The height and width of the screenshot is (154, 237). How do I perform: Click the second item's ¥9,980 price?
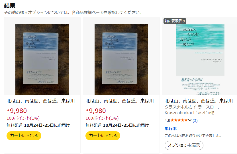point(96,111)
